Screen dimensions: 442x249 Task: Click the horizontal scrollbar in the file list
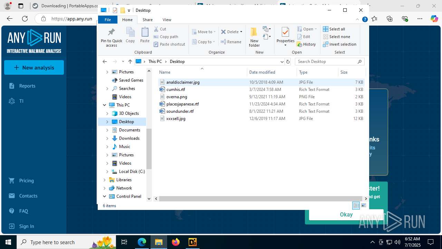pyautogui.click(x=261, y=199)
